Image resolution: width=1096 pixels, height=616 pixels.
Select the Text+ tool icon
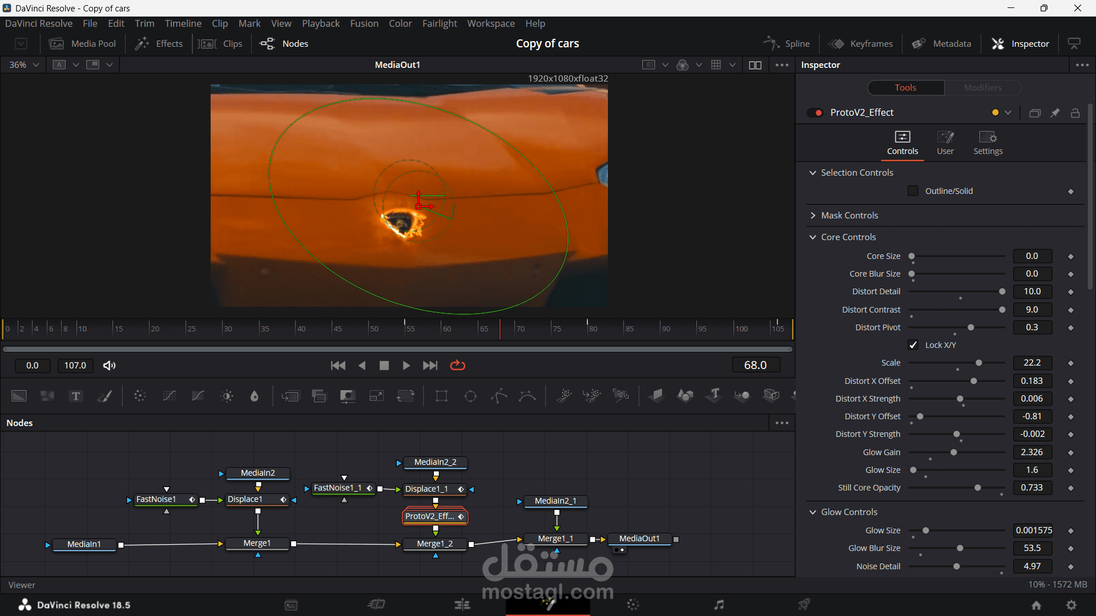click(76, 396)
